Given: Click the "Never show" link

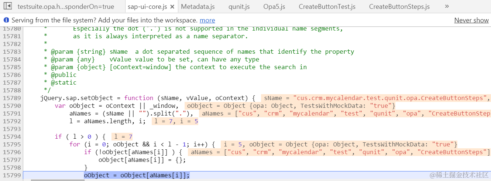Looking at the screenshot, I should tap(471, 20).
